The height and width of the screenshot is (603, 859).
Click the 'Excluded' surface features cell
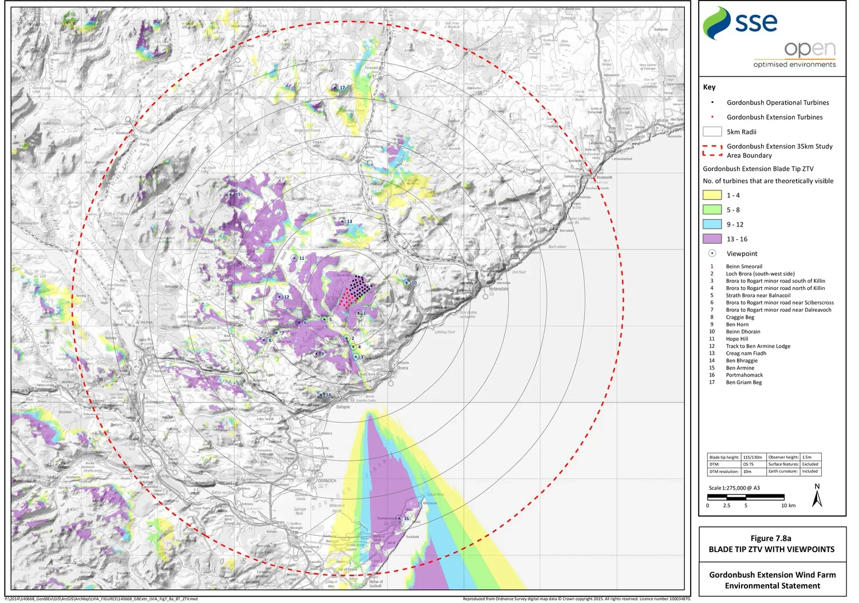810,465
